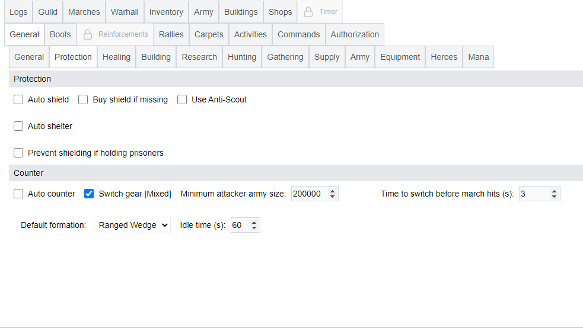Enable the Auto shield checkbox
The width and height of the screenshot is (583, 328).
[x=18, y=100]
